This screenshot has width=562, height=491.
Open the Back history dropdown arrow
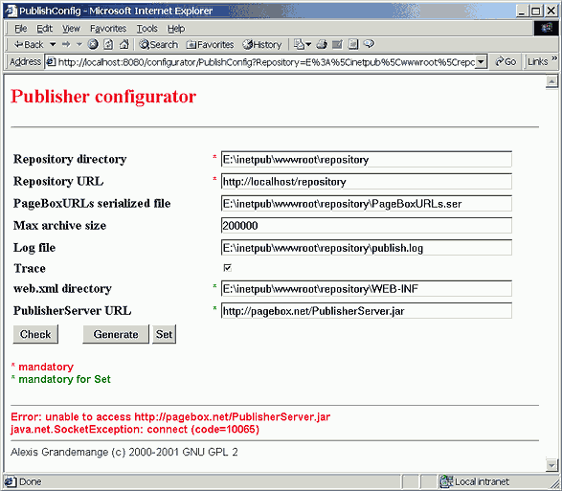53,44
